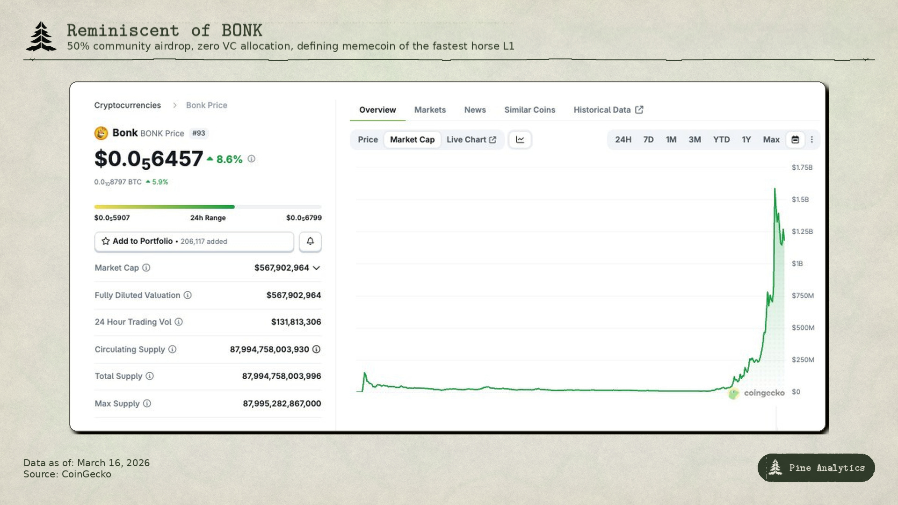
Task: Click the price alert bell icon
Action: pos(310,241)
